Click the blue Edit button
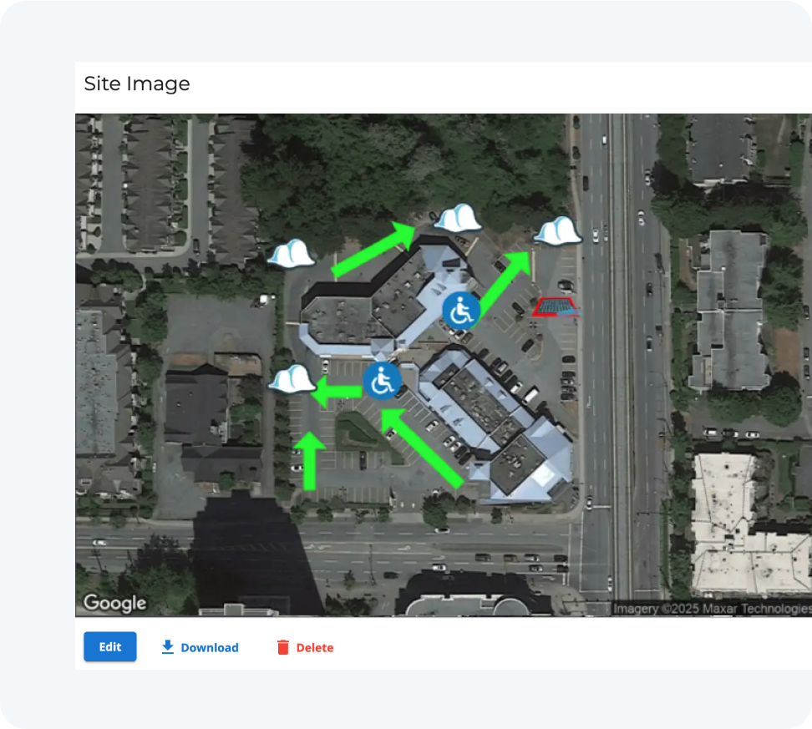812x729 pixels. pos(109,646)
